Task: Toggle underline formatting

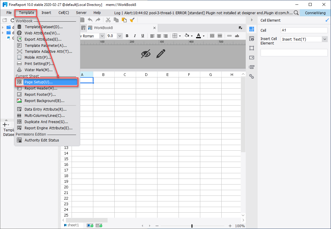Action: (143, 36)
